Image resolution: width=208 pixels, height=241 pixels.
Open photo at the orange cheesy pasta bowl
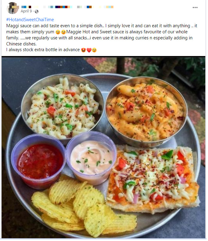146,111
